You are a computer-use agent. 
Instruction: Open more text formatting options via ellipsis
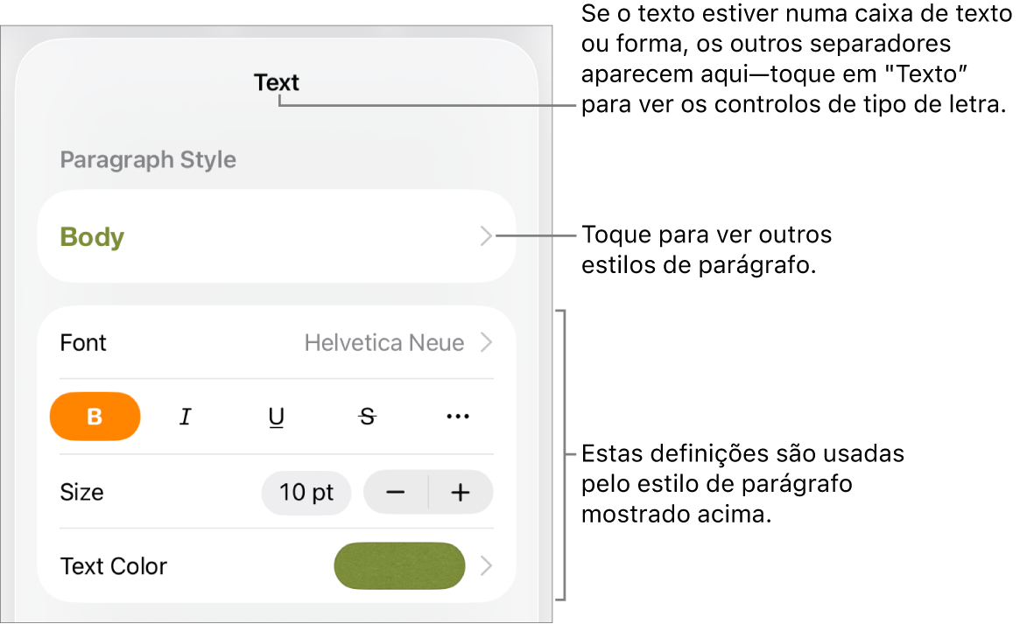457,417
